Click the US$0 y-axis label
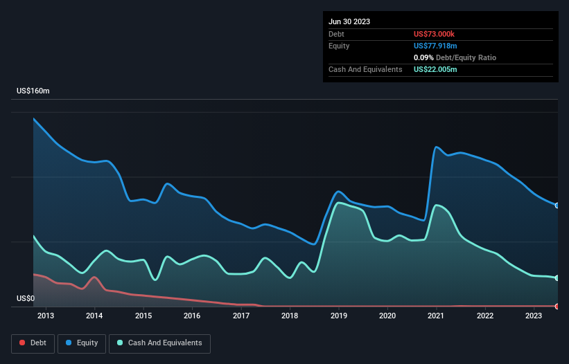This screenshot has width=569, height=364. [x=26, y=299]
